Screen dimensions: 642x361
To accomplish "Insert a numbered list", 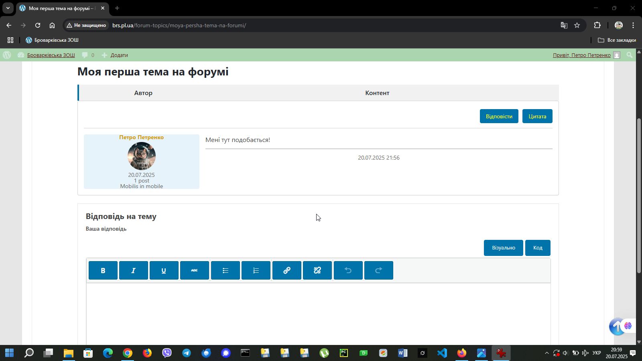I will coord(256,270).
